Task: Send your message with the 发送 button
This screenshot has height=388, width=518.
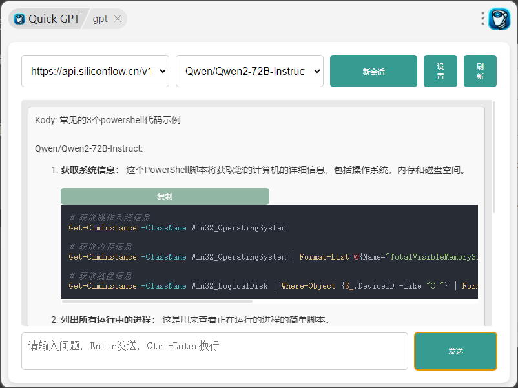Action: coord(455,351)
